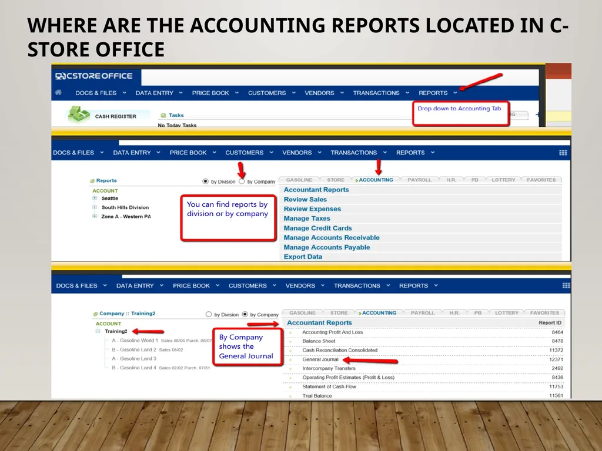This screenshot has width=602, height=451.
Task: Open the DATA ENTRY dropdown arrow in the middle screenshot
Action: [158, 153]
